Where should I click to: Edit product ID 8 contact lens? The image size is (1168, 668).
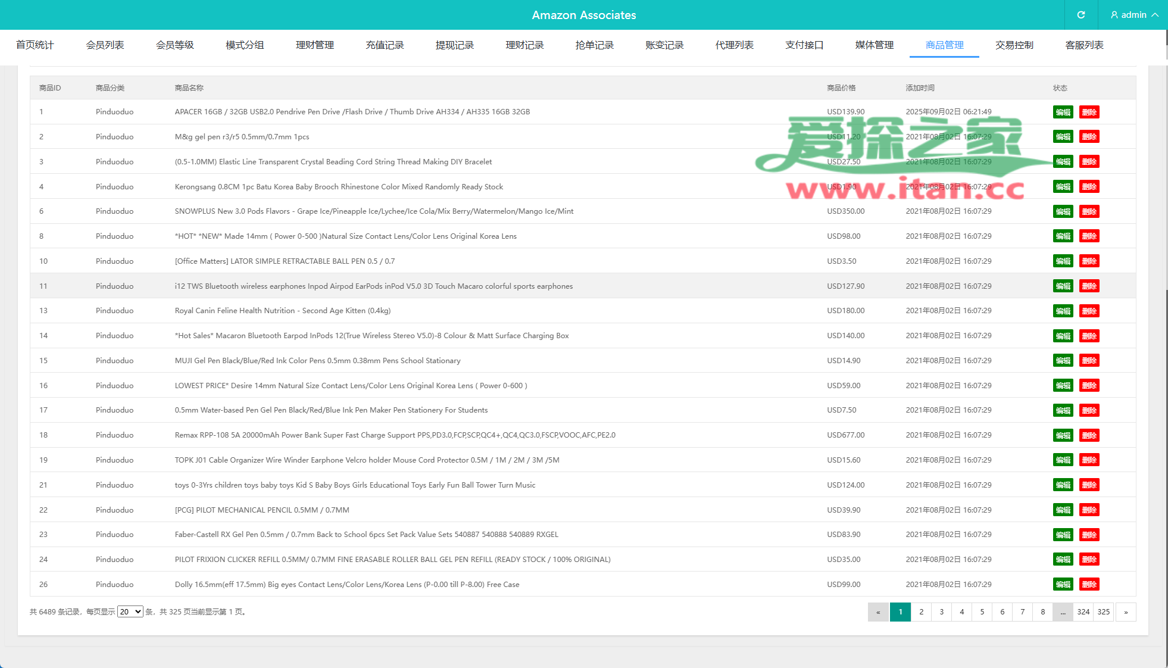coord(1063,236)
